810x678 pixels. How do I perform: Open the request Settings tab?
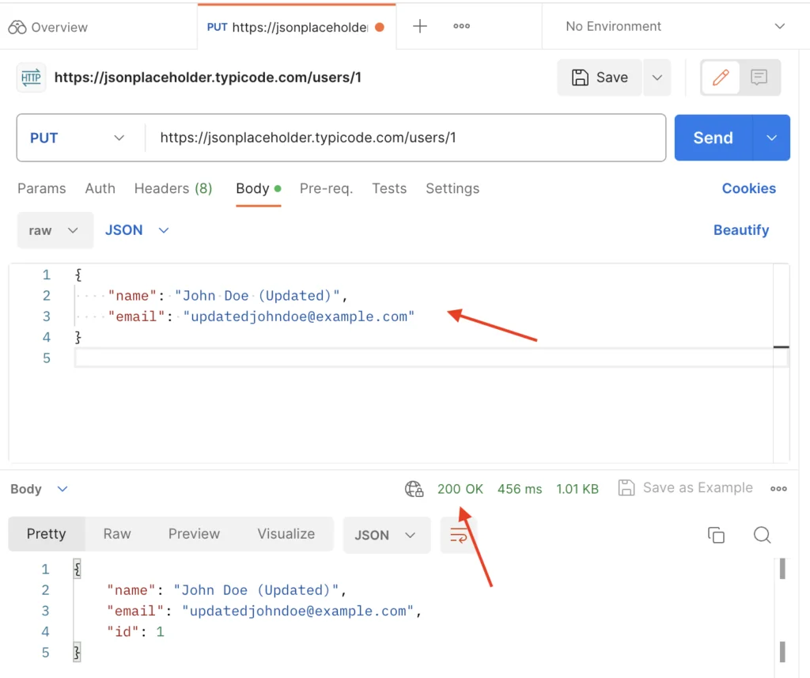[x=452, y=188]
